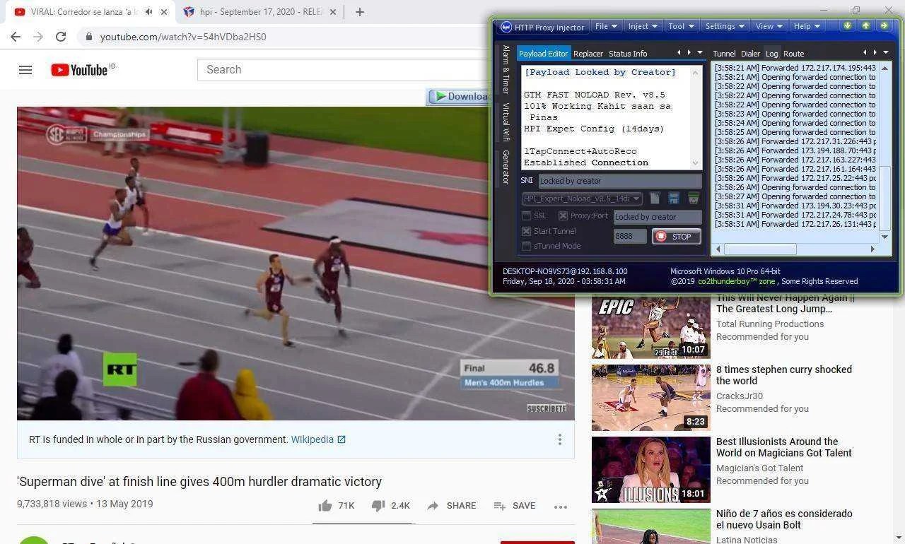Reload the YouTube page
This screenshot has width=905, height=544.
pyautogui.click(x=61, y=37)
